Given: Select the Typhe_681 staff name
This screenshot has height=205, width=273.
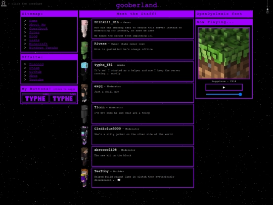Looking at the screenshot, I should pos(103,65).
